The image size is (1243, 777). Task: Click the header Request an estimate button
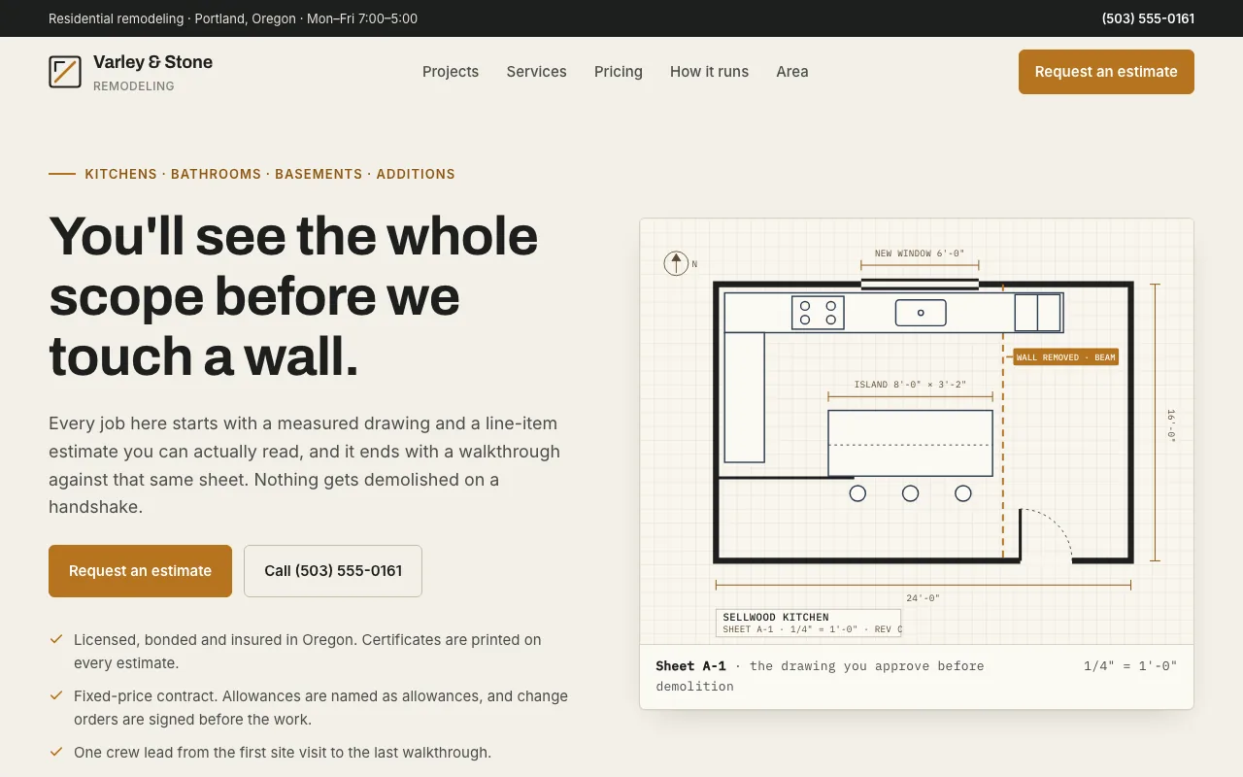[1106, 72]
